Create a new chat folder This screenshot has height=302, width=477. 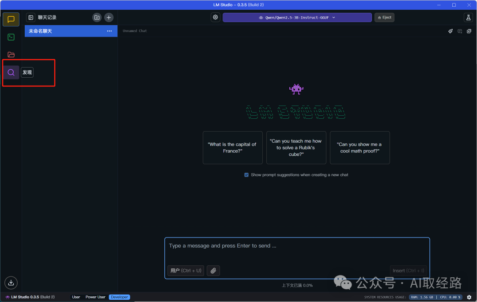click(x=97, y=18)
